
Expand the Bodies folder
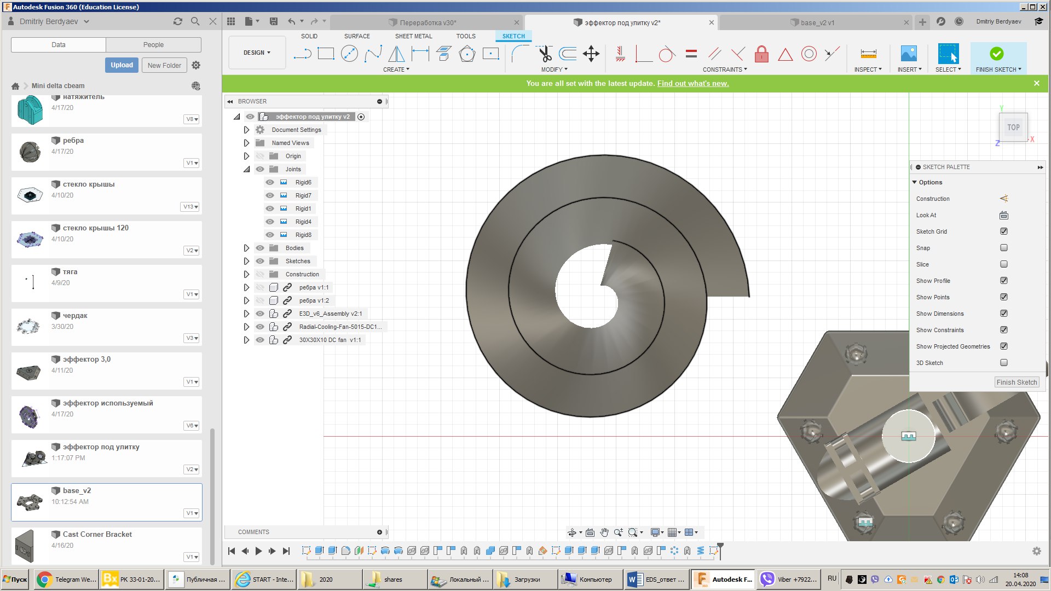246,248
